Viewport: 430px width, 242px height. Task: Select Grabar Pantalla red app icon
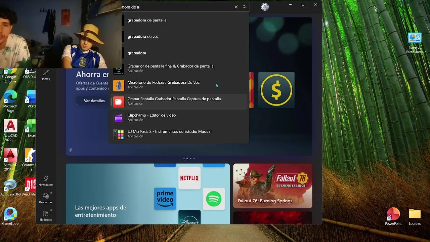pos(119,102)
